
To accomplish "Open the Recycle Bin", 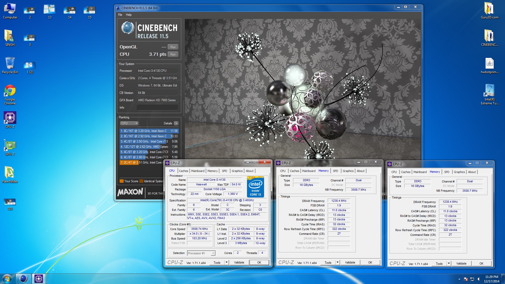I will click(10, 65).
